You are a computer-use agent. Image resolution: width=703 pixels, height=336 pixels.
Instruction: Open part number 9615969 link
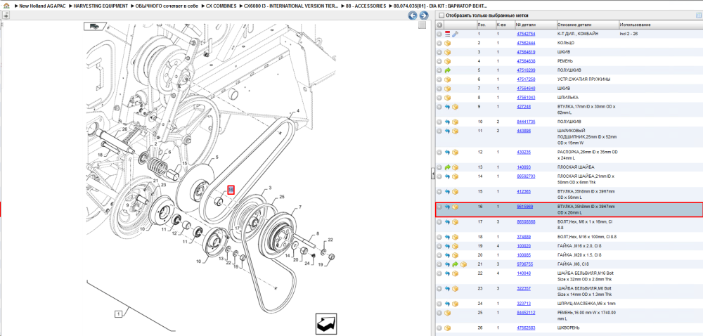524,207
